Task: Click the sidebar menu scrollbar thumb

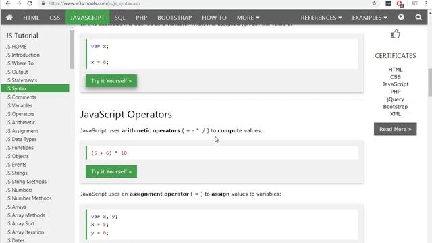Action: [72, 49]
